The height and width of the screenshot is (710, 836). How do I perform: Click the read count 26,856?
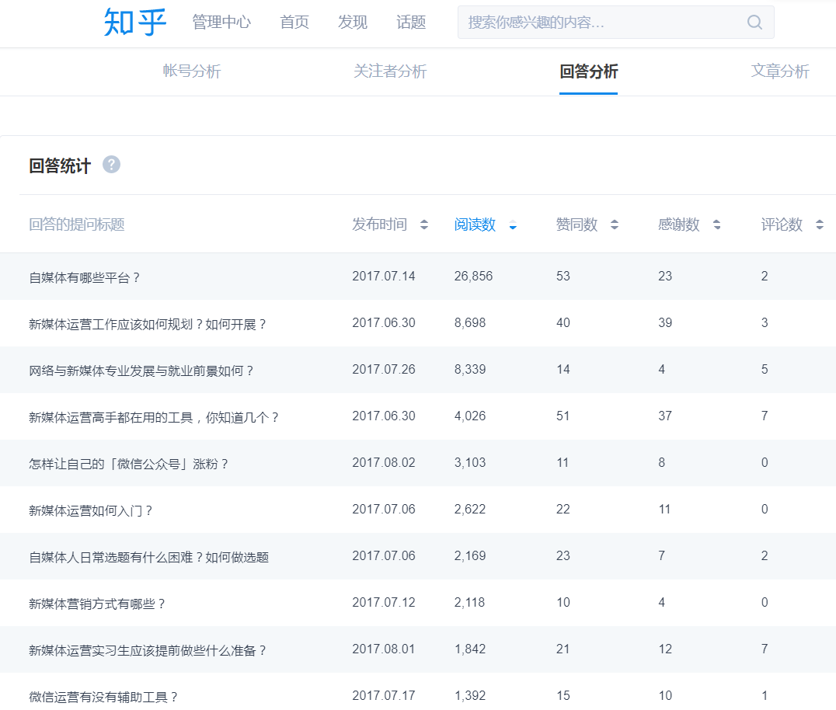click(473, 276)
